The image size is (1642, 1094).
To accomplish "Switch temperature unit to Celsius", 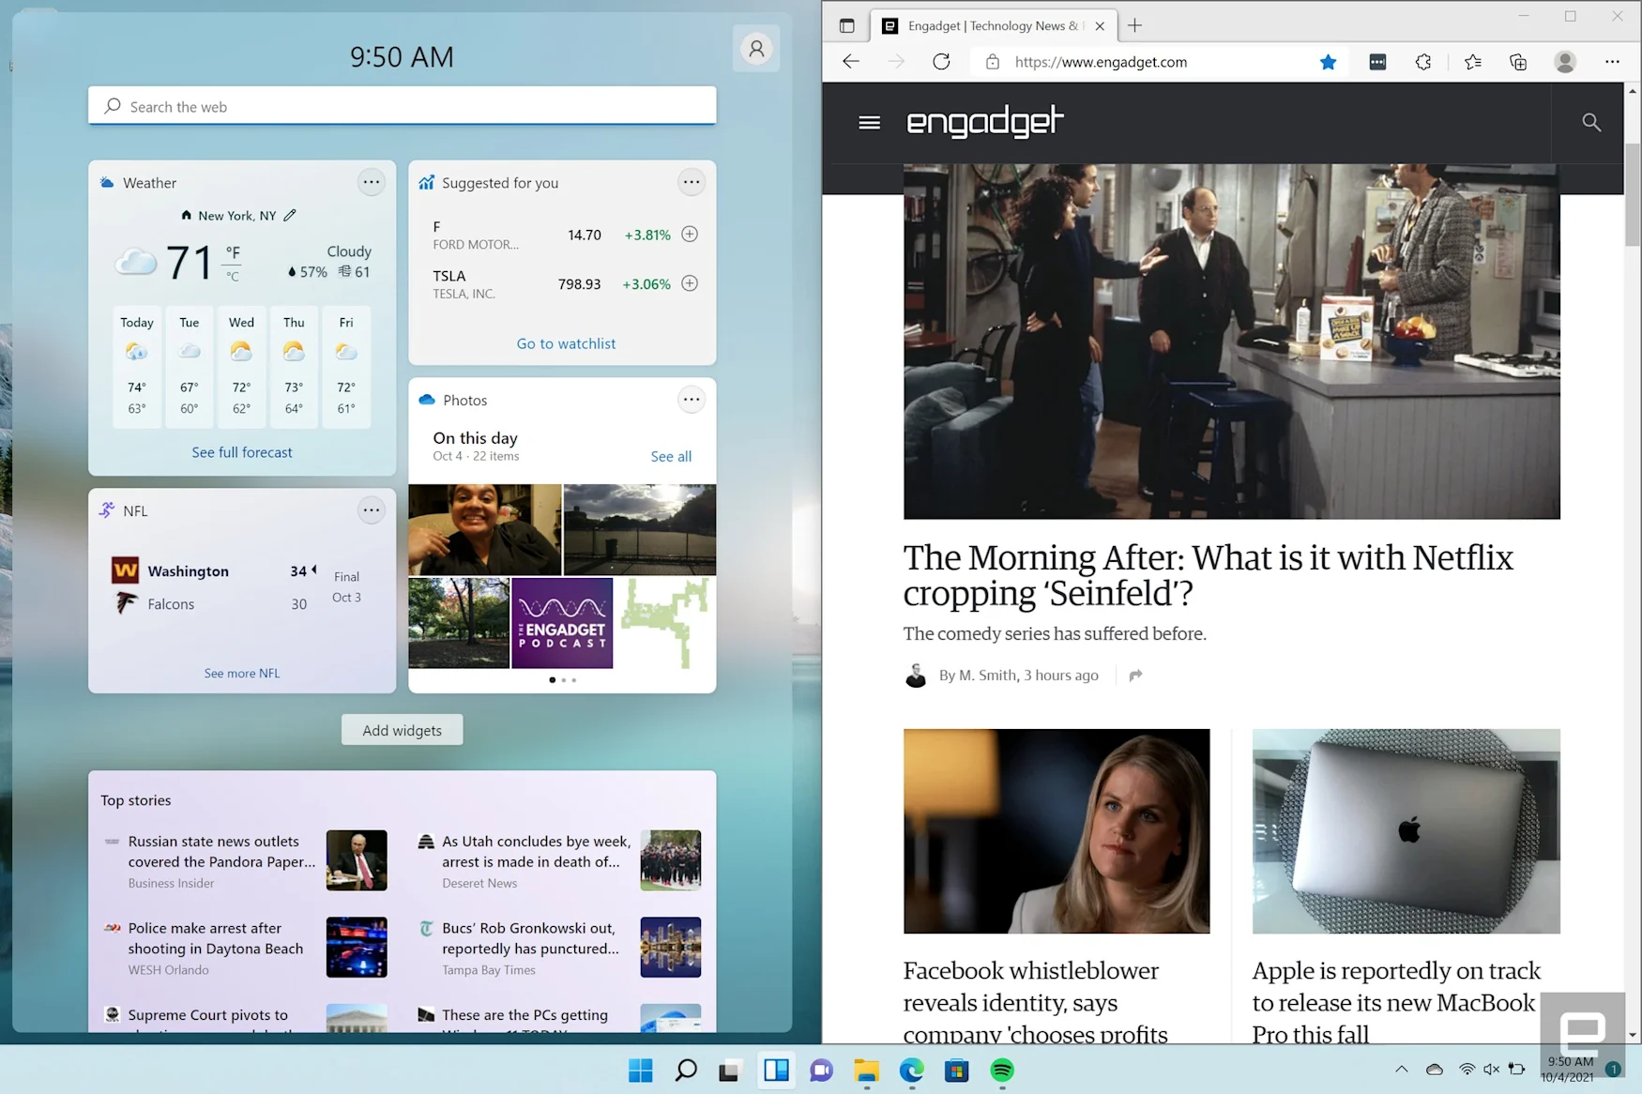I will tap(233, 277).
